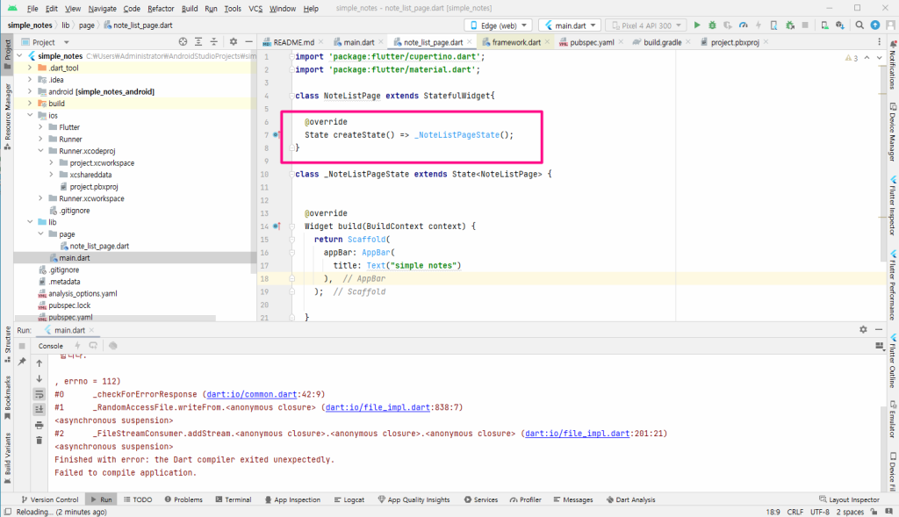Open Search Everywhere magnifier icon
The width and height of the screenshot is (899, 517).
click(x=859, y=25)
